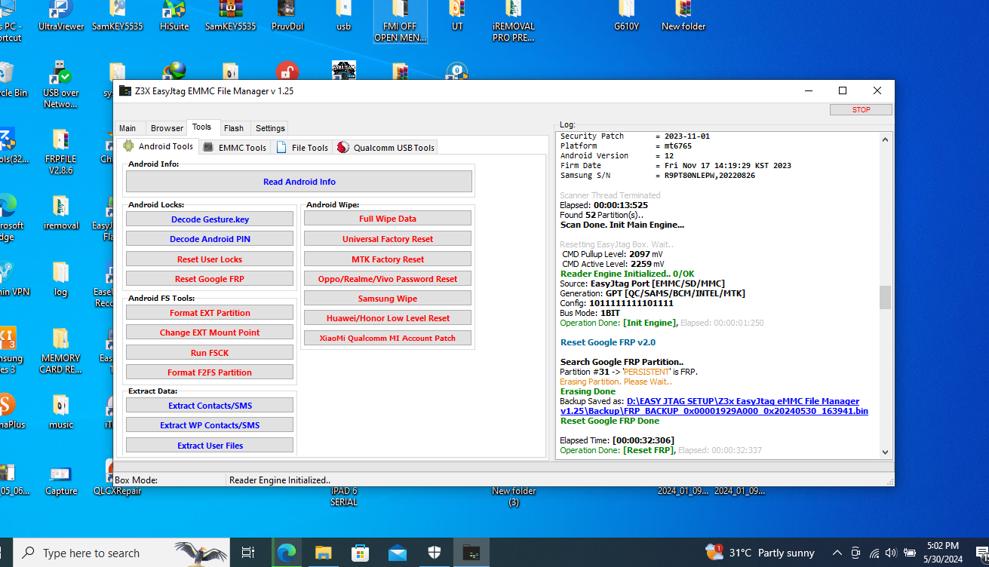Click the taskbar search box
Image resolution: width=989 pixels, height=567 pixels.
point(120,553)
